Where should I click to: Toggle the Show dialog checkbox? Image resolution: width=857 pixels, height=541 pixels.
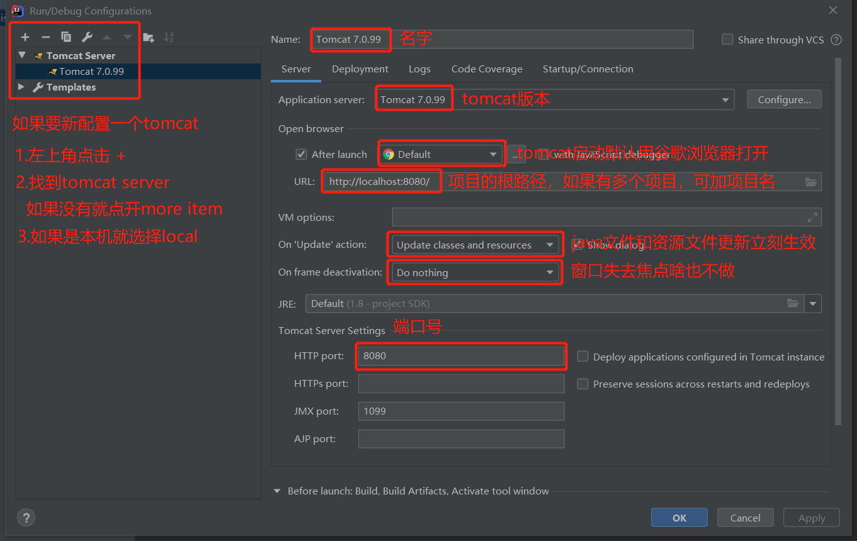[576, 245]
